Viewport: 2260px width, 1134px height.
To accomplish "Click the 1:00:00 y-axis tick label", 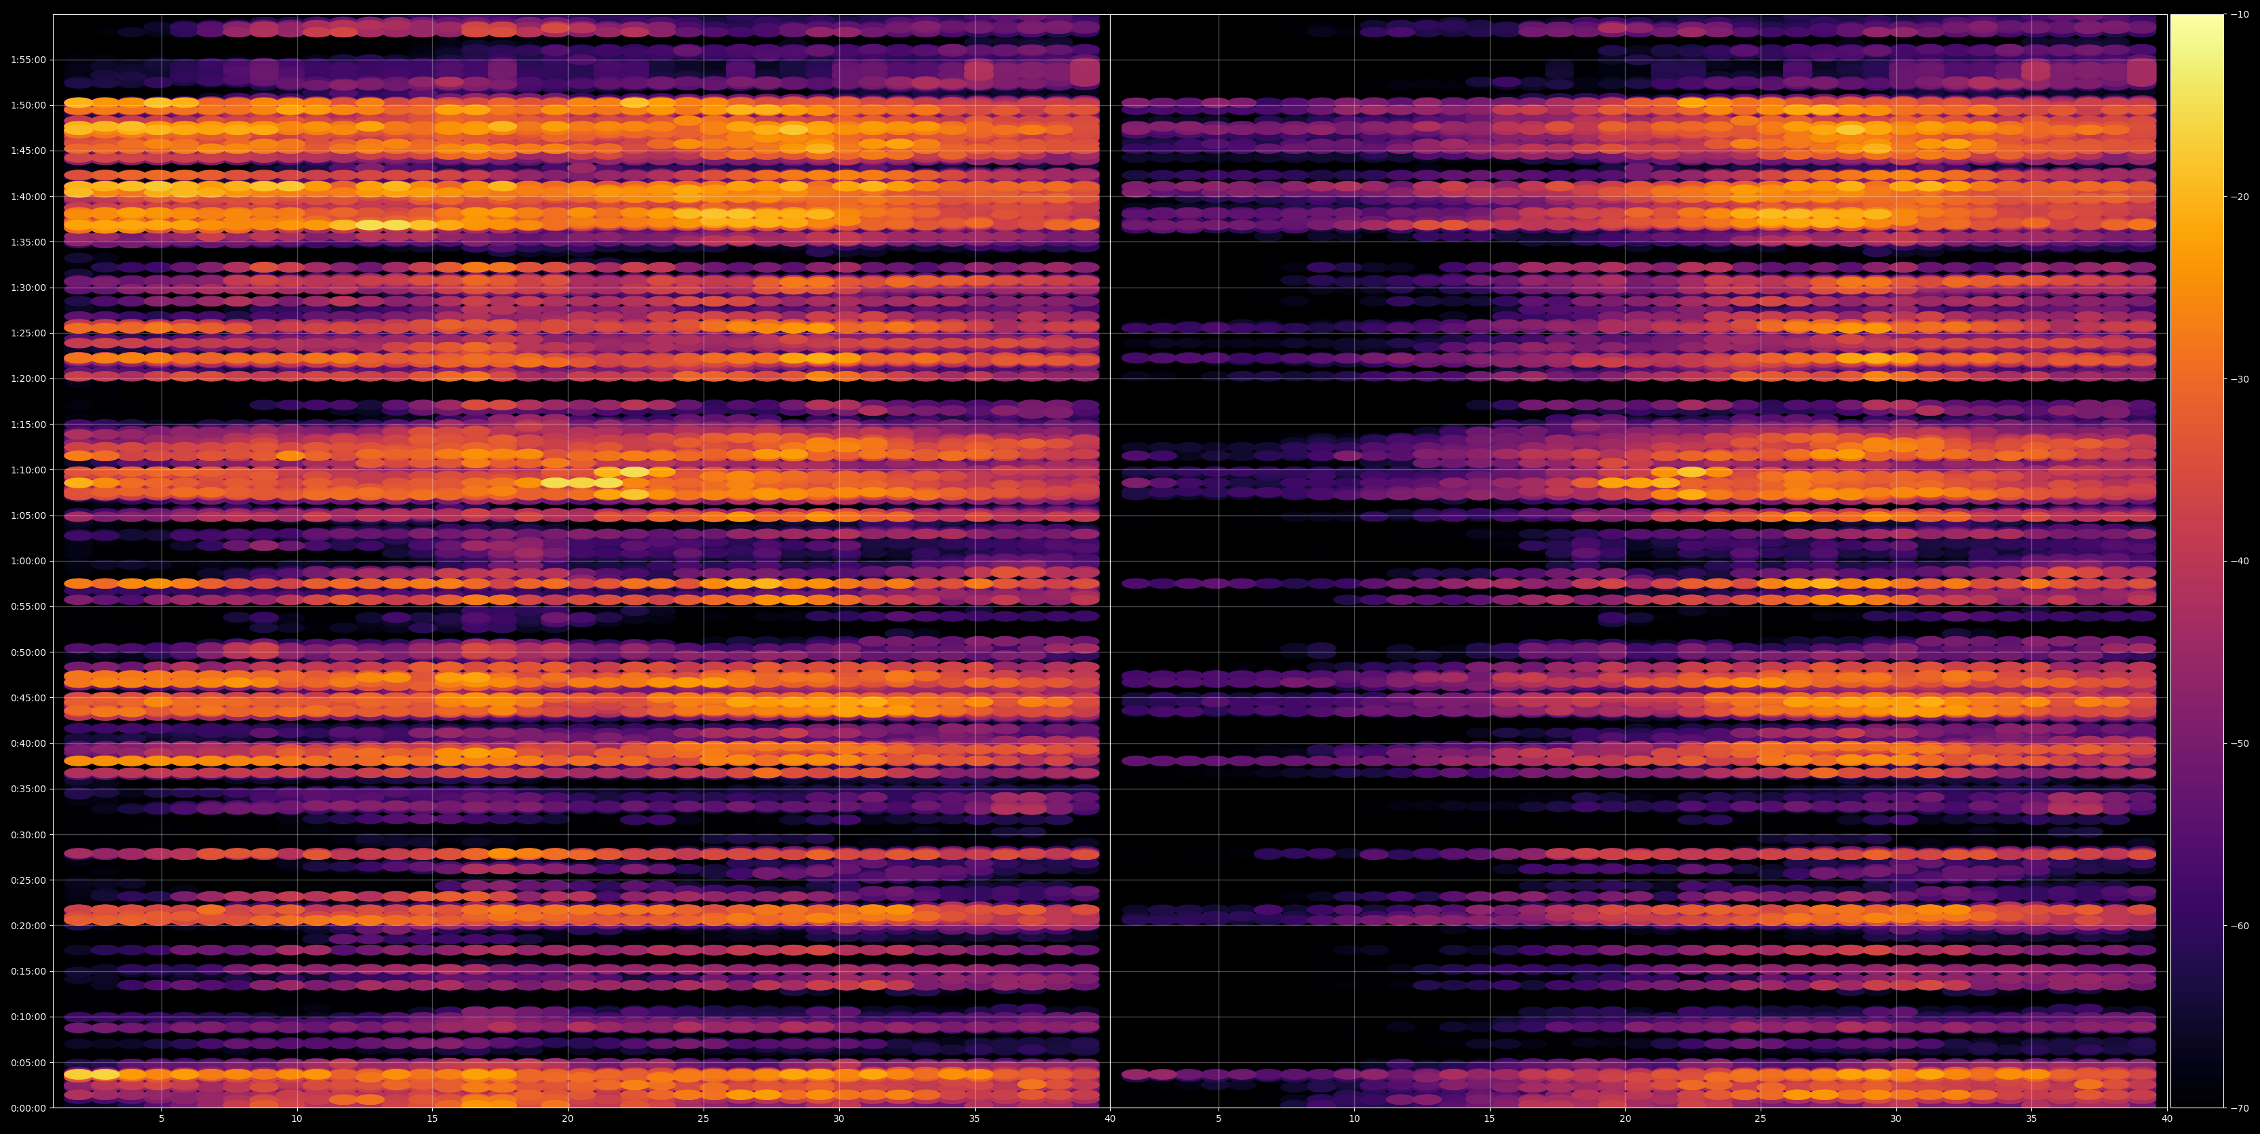I will click(28, 562).
